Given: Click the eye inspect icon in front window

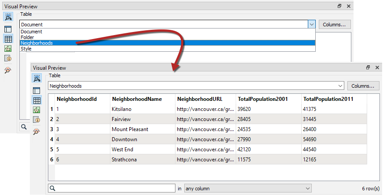Looking at the screenshot, I should (x=36, y=131).
